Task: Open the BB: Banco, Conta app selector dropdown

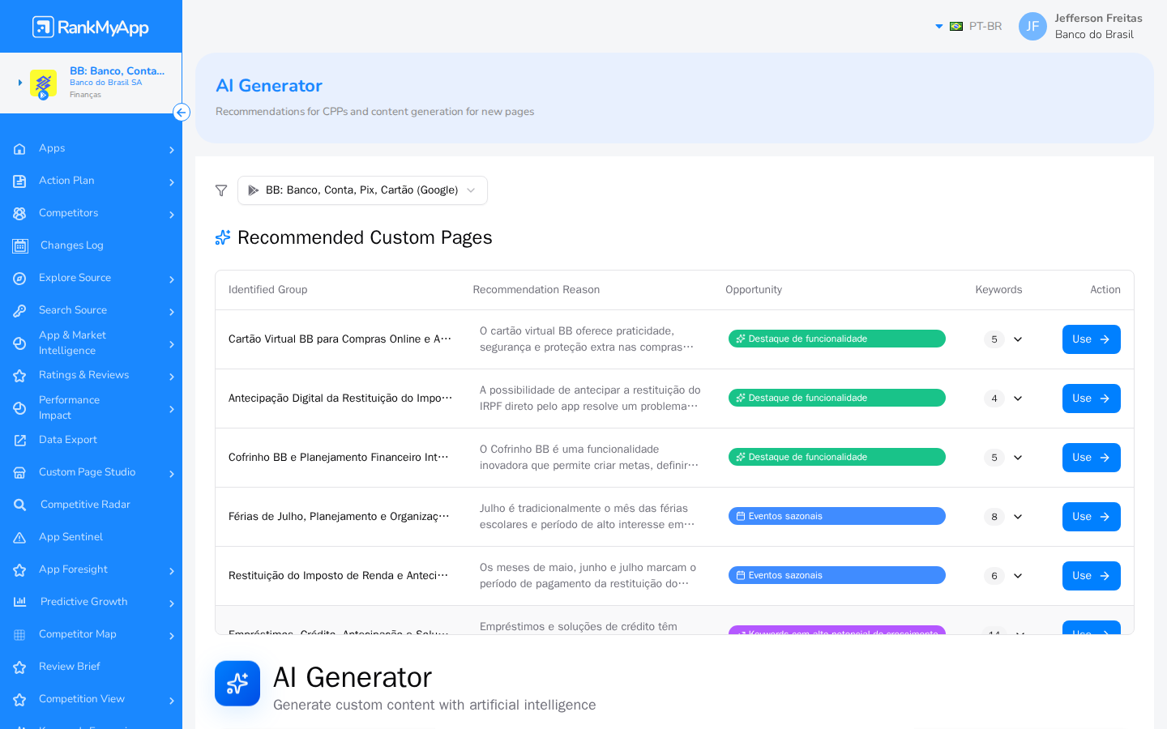Action: (x=362, y=190)
